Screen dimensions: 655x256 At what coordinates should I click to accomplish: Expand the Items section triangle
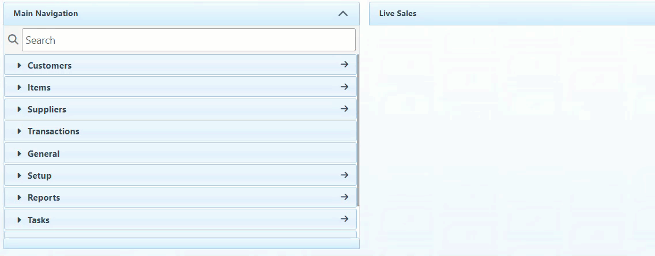(19, 88)
